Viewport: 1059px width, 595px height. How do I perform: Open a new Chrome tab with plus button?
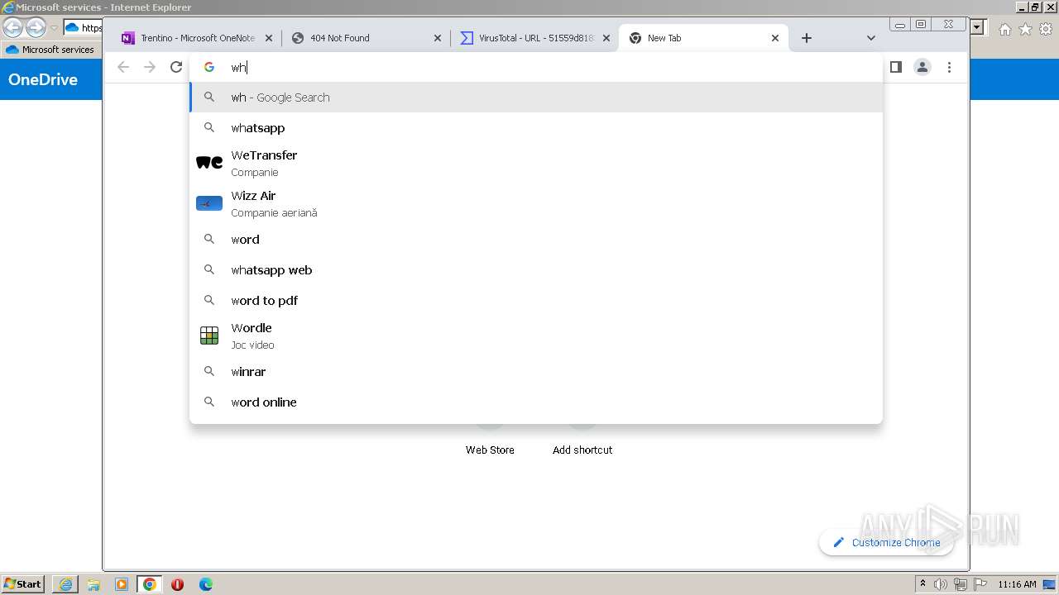[x=807, y=38]
